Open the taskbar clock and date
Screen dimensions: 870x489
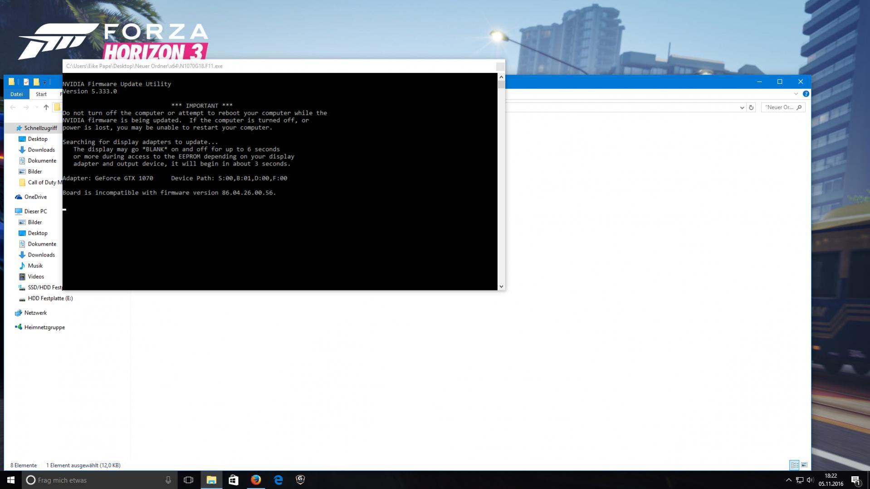click(831, 480)
